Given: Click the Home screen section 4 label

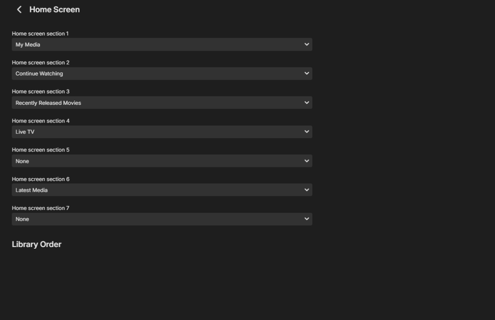Looking at the screenshot, I should pyautogui.click(x=41, y=121).
